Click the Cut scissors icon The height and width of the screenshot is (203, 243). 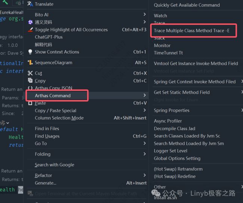tap(30, 73)
